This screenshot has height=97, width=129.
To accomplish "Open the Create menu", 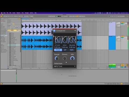I will 14,13.
